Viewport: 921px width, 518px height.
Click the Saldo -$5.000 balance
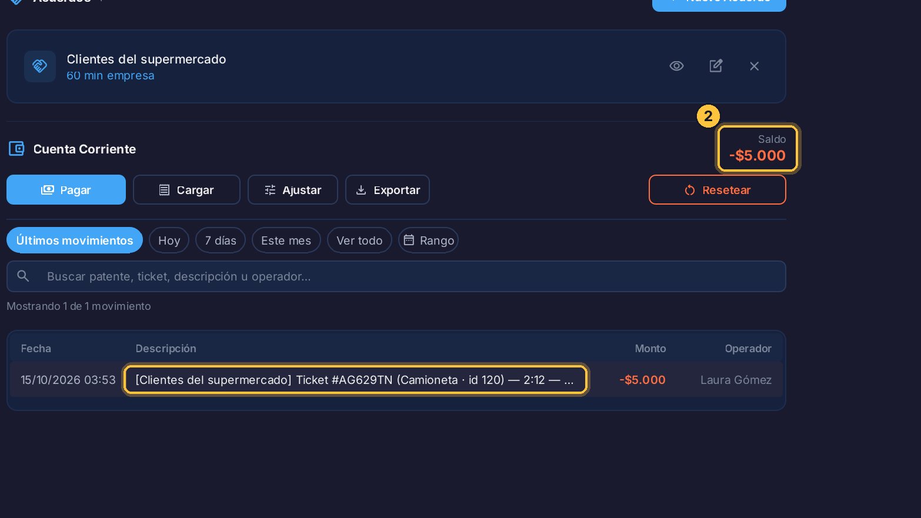(x=758, y=148)
